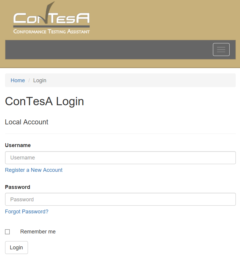Screen dimensions: 240x262
Task: Go to the Home breadcrumb link
Action: 18,80
